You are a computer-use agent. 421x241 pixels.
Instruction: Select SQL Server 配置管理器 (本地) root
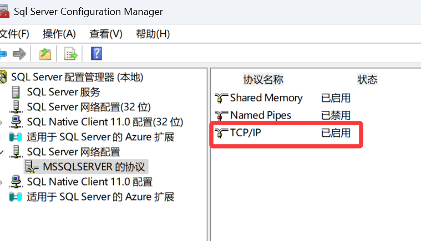tap(77, 77)
